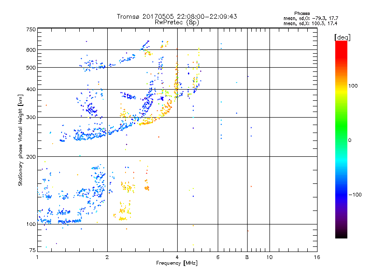373x280 pixels.
Task: Click the height axis tick label "600"
Action: coord(31,50)
